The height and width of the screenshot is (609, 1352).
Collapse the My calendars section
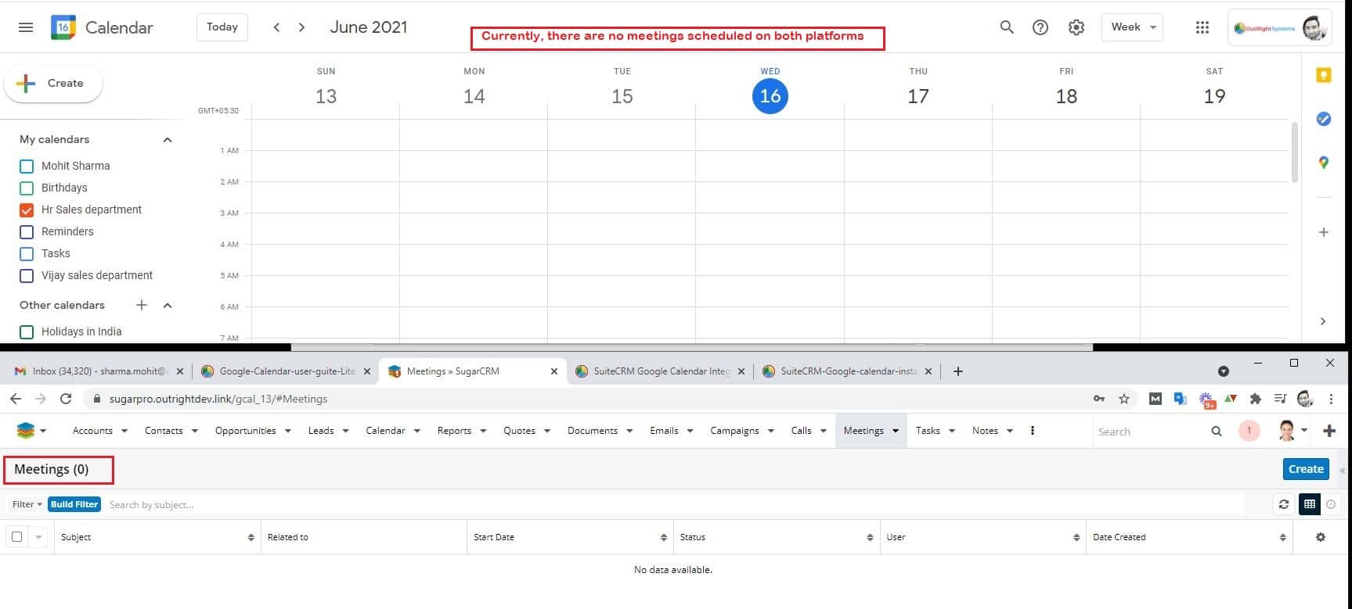click(167, 139)
